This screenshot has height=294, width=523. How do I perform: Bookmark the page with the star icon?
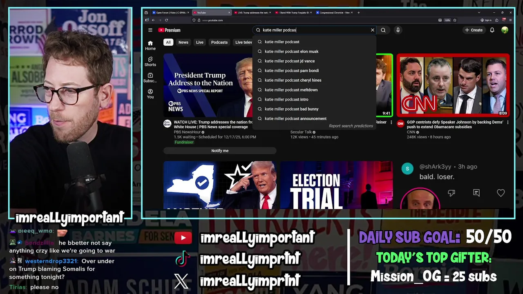click(455, 20)
